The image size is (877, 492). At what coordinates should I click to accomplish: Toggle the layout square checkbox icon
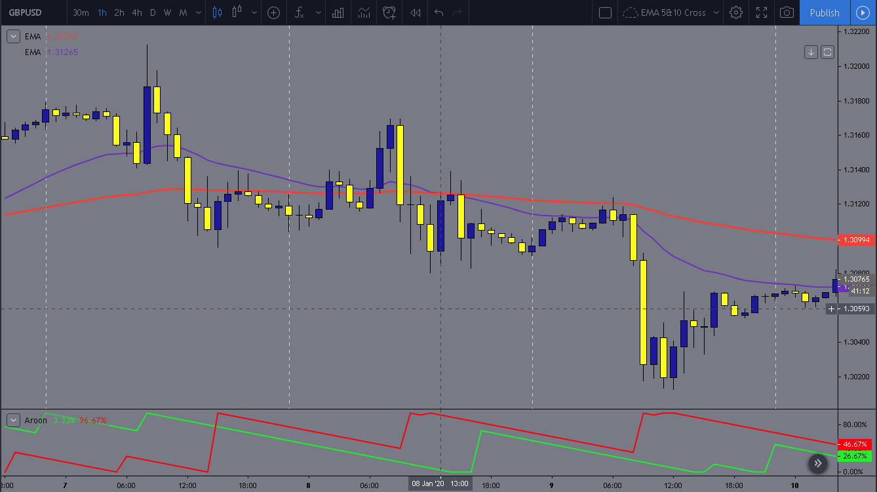[x=606, y=12]
